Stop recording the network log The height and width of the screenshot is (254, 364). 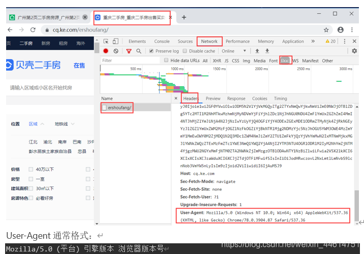(106, 51)
